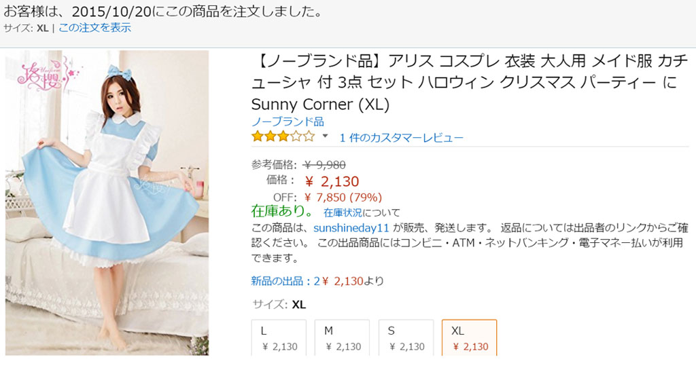Screen dimensions: 696x391
Task: Click the struck-through ¥ 9,980 reference price
Action: pyautogui.click(x=324, y=165)
